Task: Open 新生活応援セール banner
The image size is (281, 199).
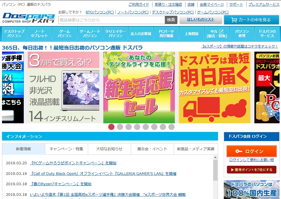Action: point(139,87)
